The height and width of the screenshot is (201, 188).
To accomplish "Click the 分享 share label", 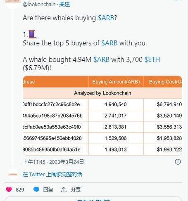I will point(76,190).
